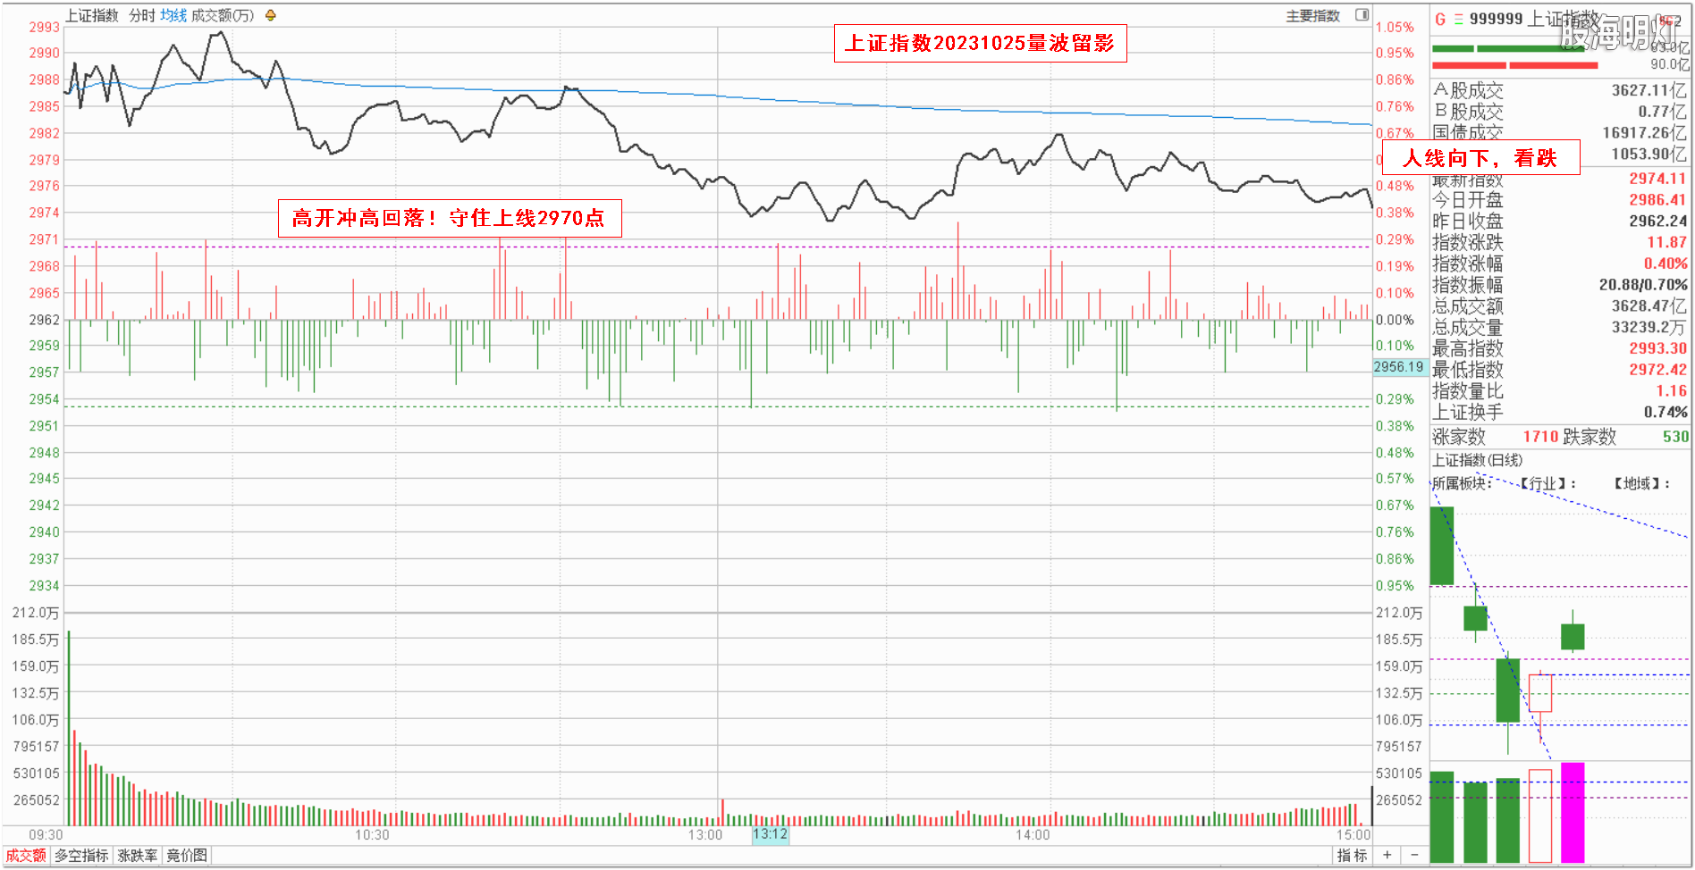Click the 昨日收盘 value 2962.24
The width and height of the screenshot is (1695, 870).
tap(1657, 221)
